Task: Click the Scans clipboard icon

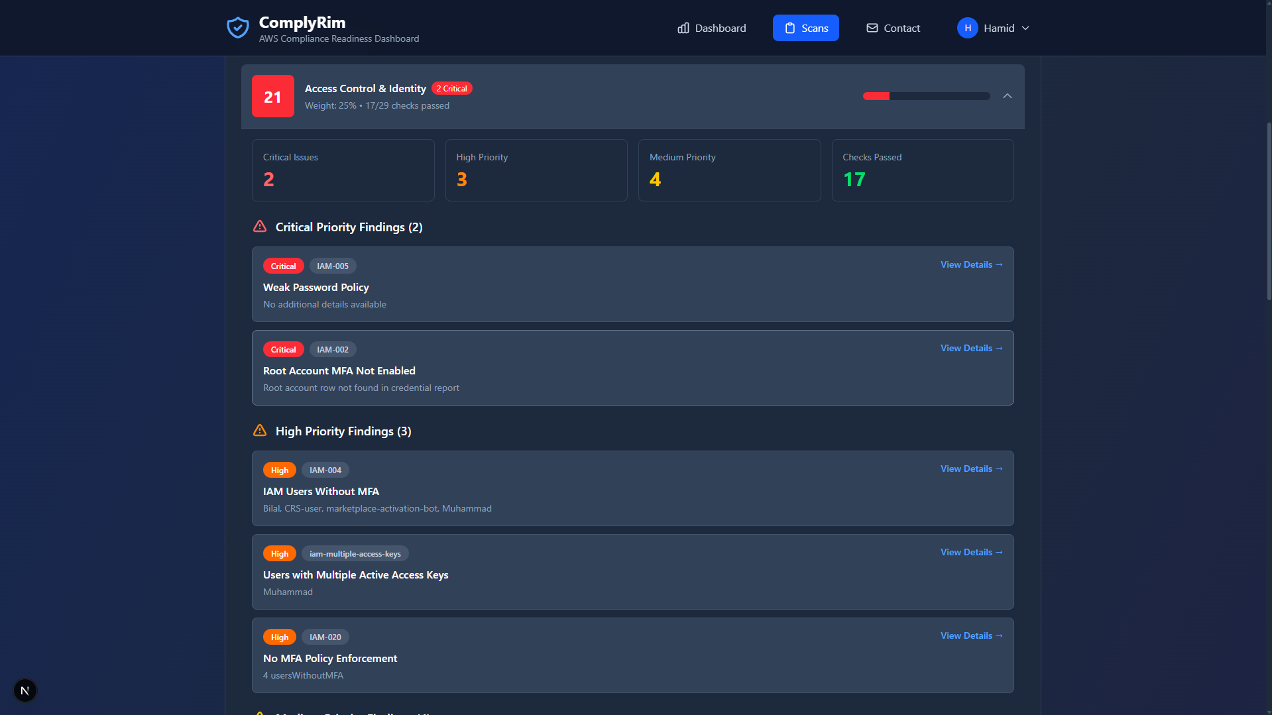Action: pos(789,28)
